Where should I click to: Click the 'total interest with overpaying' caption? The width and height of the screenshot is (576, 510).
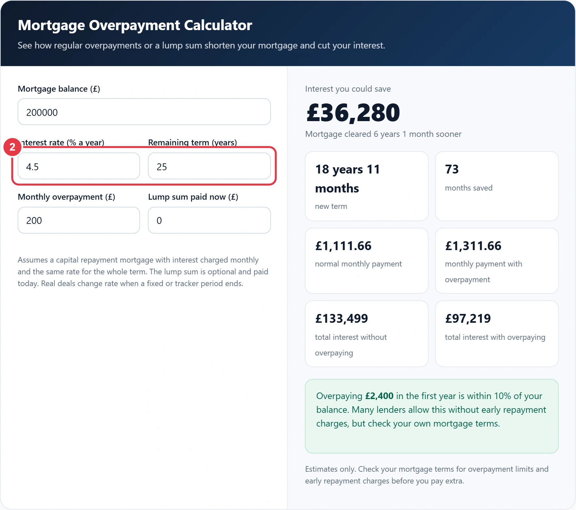[495, 337]
